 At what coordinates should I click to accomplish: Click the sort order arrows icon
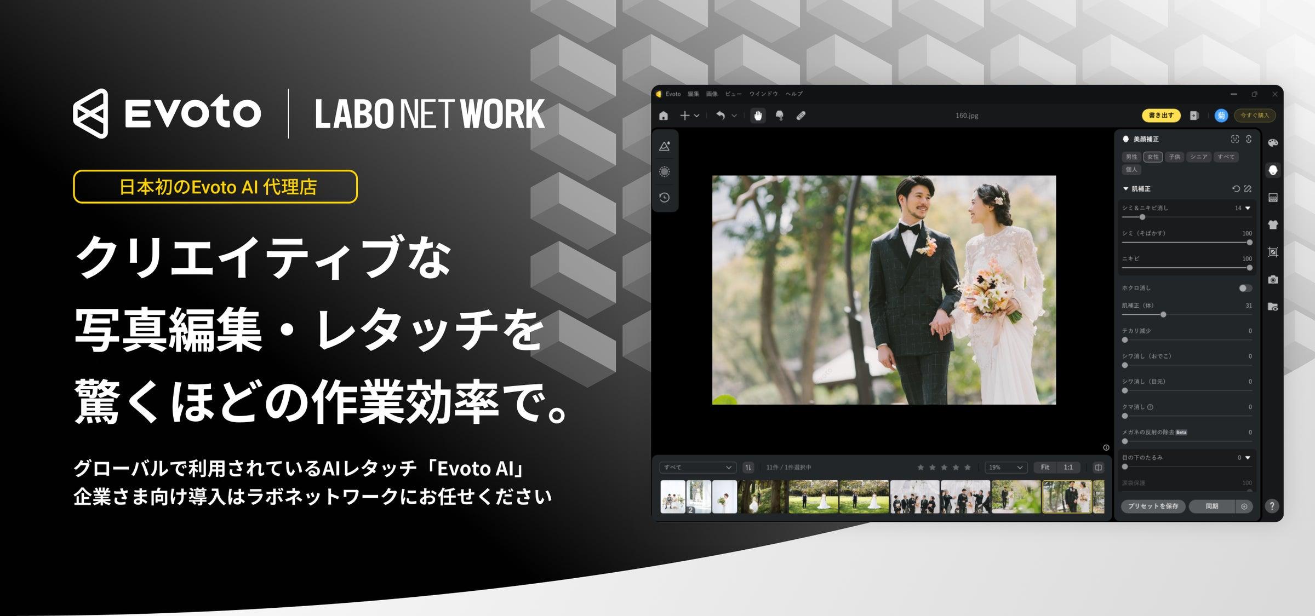pos(748,468)
